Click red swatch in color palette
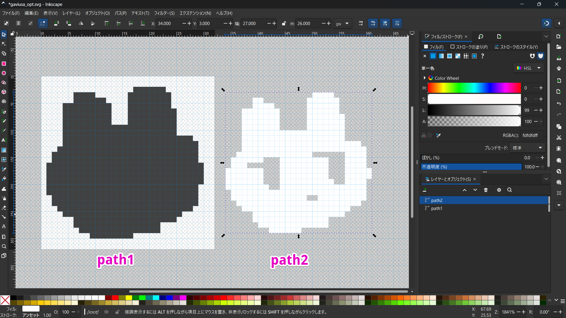Image resolution: width=566 pixels, height=318 pixels. coord(115,298)
